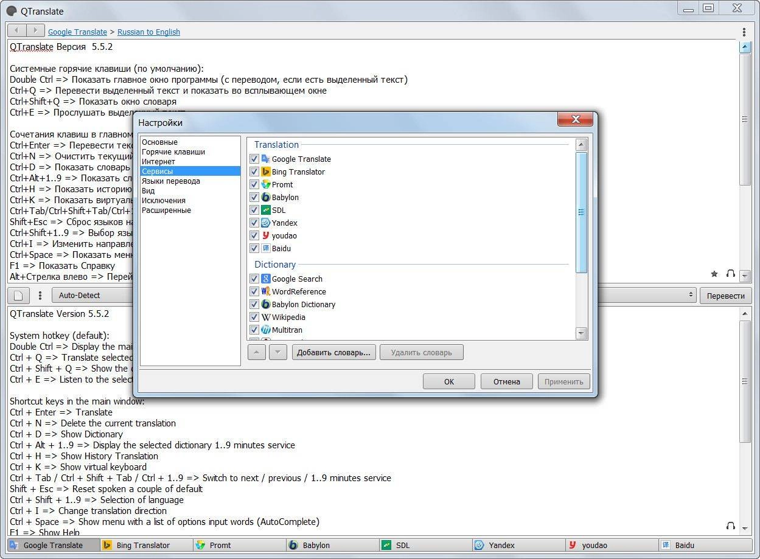Click the source text pane scroll up arrow
The width and height of the screenshot is (760, 559).
(x=745, y=47)
